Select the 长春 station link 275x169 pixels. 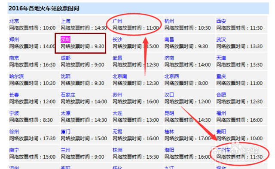(x=14, y=95)
